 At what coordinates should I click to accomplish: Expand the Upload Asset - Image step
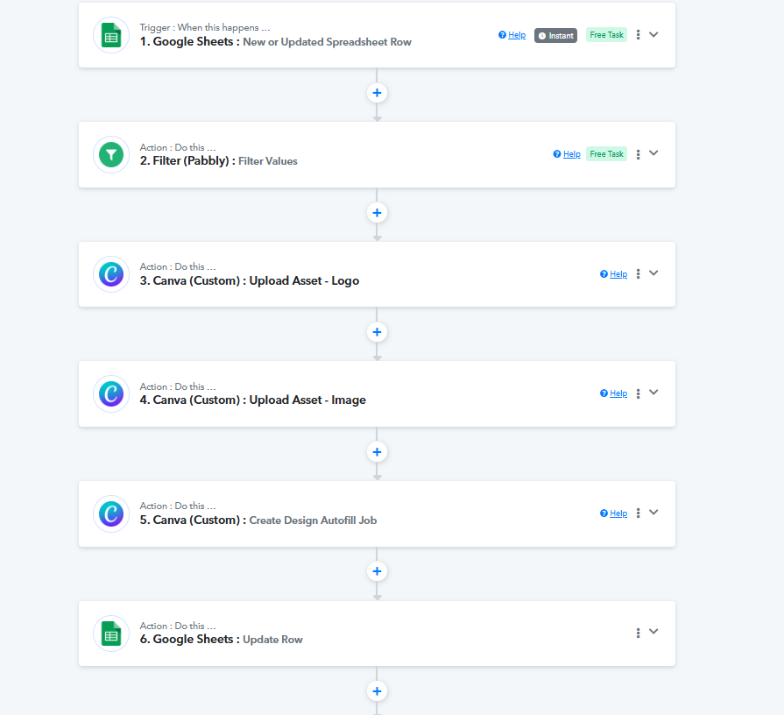click(653, 392)
